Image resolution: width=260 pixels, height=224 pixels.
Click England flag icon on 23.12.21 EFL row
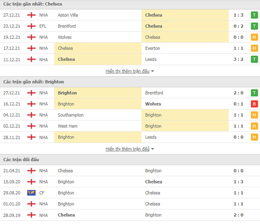[31, 26]
